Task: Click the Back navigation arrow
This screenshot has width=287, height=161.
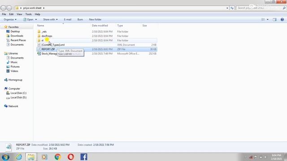Action: pos(3,8)
